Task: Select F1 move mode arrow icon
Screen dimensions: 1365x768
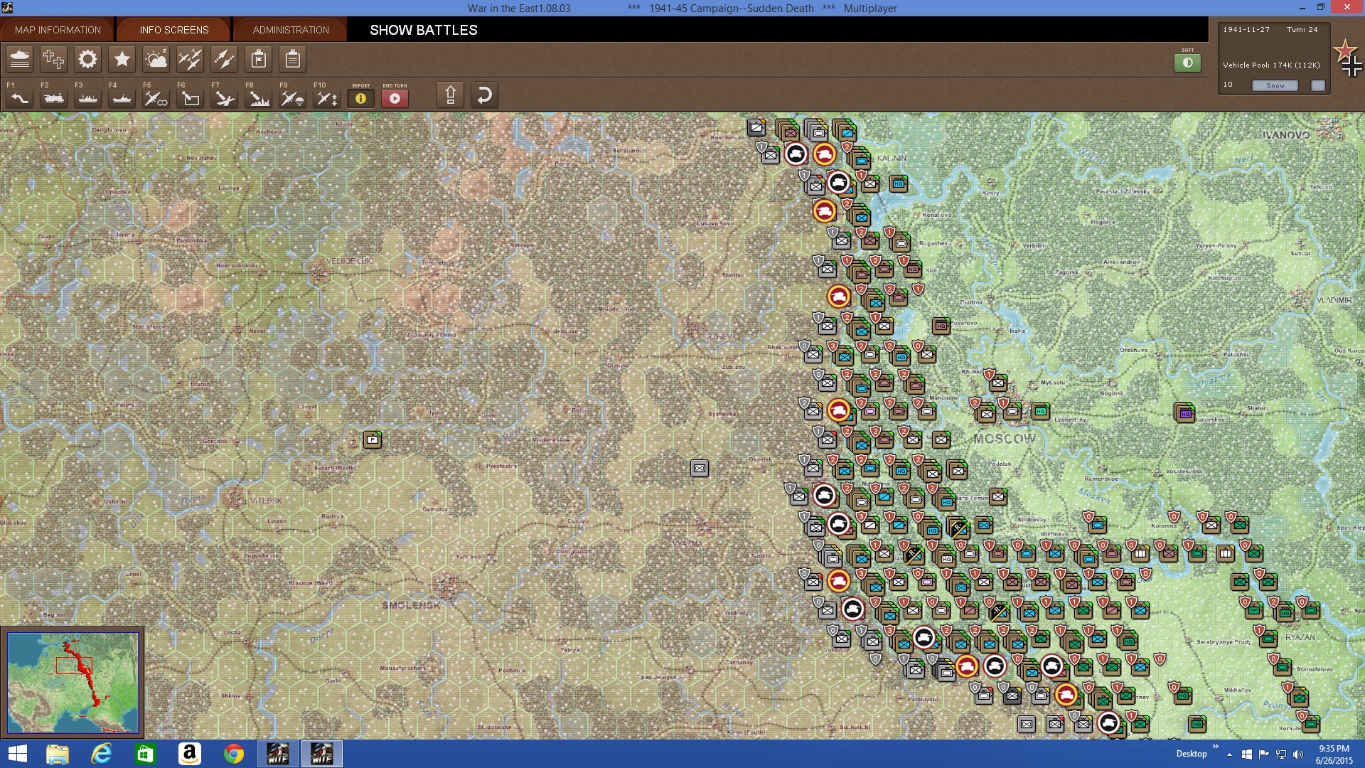Action: click(20, 98)
